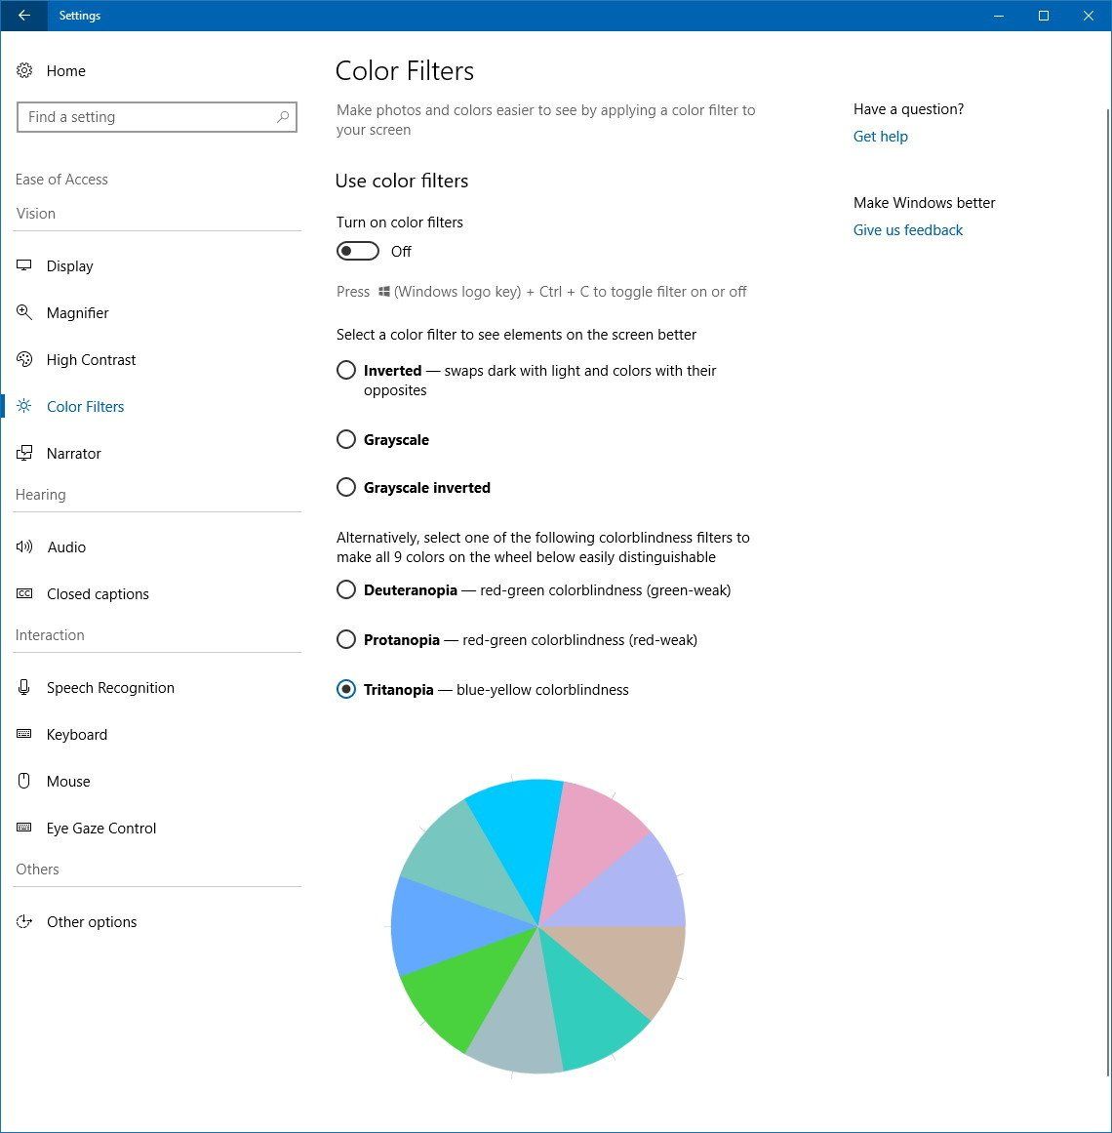This screenshot has width=1112, height=1133.
Task: Select the Magnifier option in sidebar
Action: pos(78,312)
